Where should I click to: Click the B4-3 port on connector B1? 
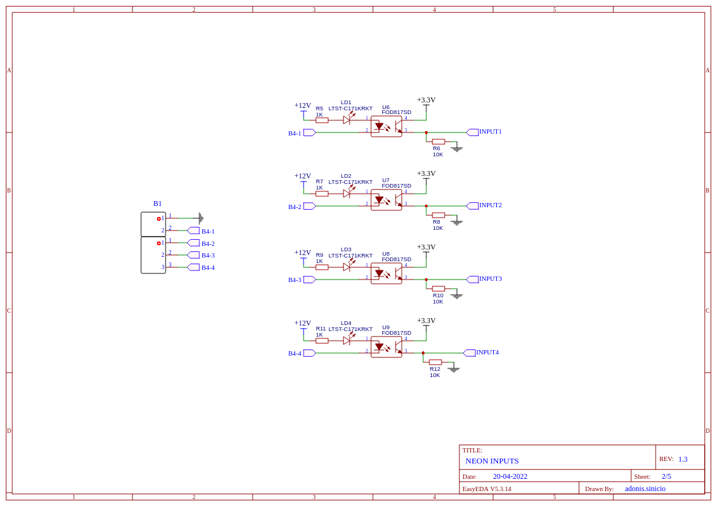tap(201, 255)
